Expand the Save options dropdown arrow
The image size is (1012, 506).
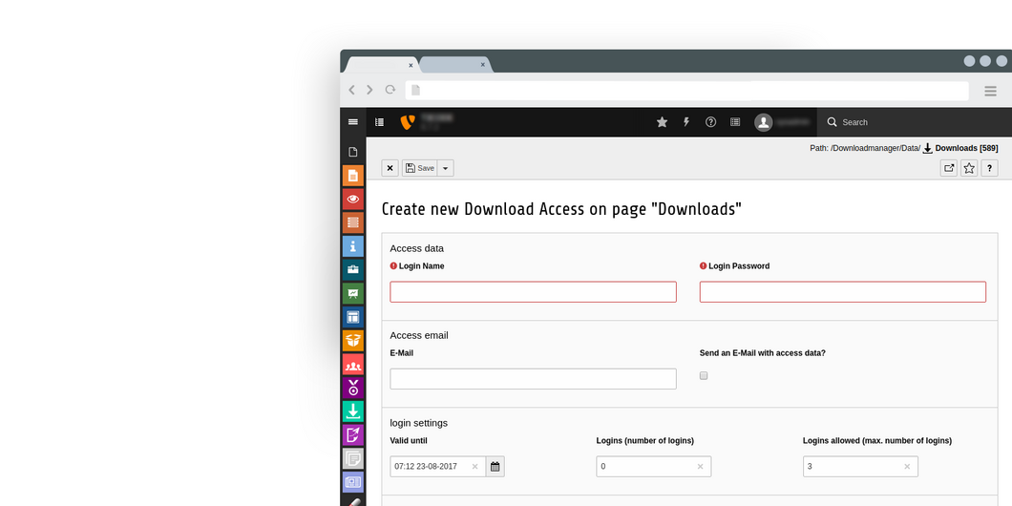coord(445,168)
